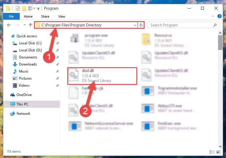Switch to large thumbnails view icon
Viewport: 226px width, 158px height.
point(218,152)
